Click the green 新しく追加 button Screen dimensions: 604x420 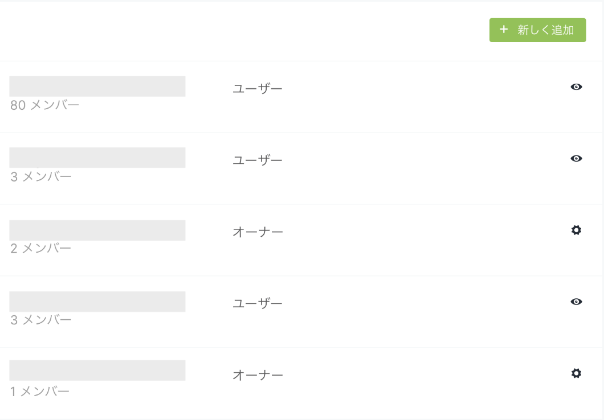pos(537,30)
